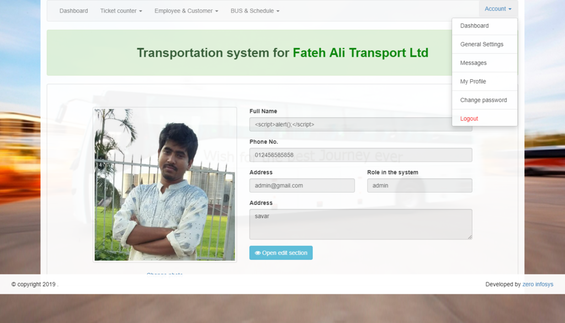
Task: Click the savar address text area
Action: click(x=360, y=225)
